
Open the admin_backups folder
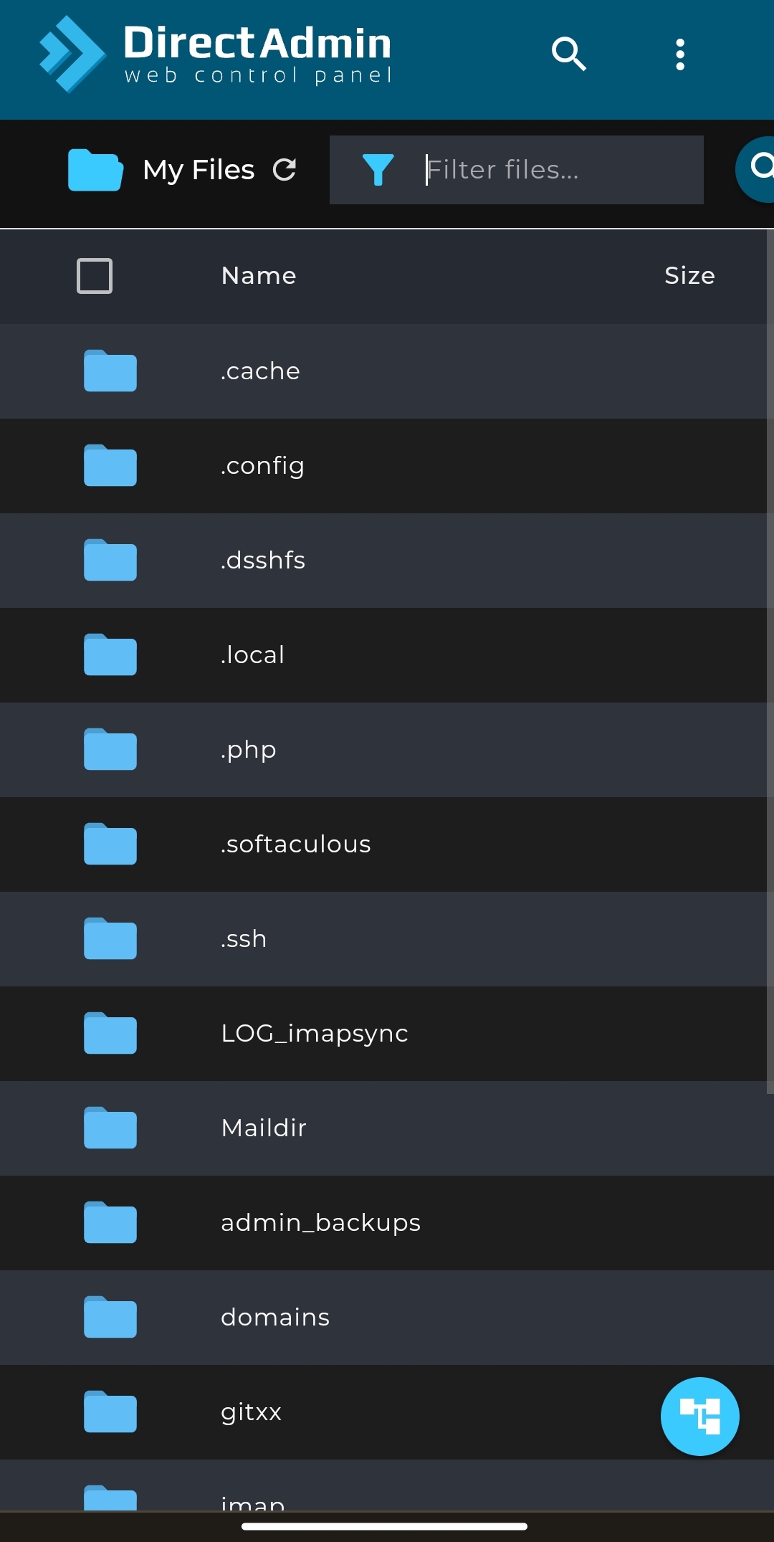point(320,1223)
